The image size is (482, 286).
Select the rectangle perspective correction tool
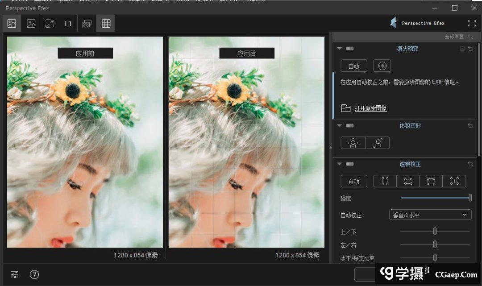pyautogui.click(x=431, y=181)
